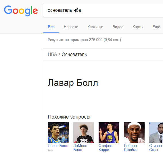
Task: Select the Карты tab
Action: [138, 27]
